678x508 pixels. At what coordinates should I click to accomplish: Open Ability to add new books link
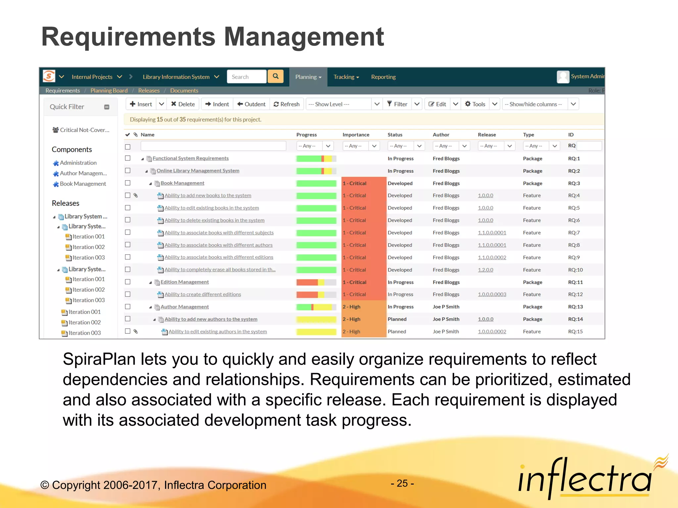click(208, 195)
